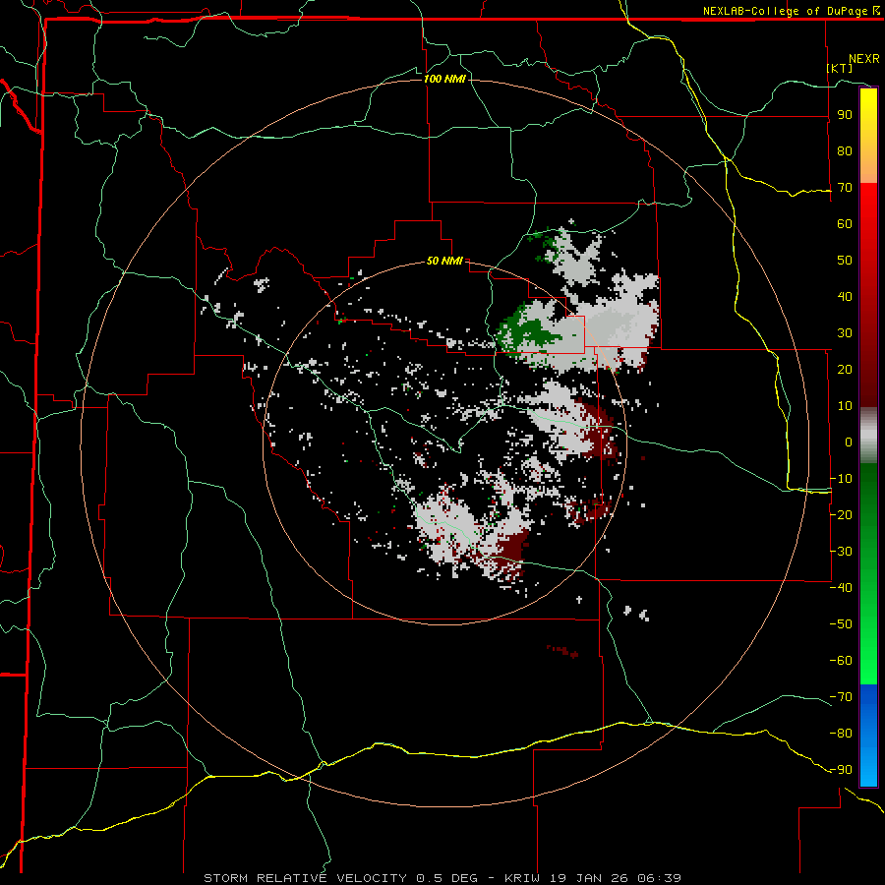The width and height of the screenshot is (885, 885).
Task: Click the -90 value on velocity scale
Action: coord(841,770)
